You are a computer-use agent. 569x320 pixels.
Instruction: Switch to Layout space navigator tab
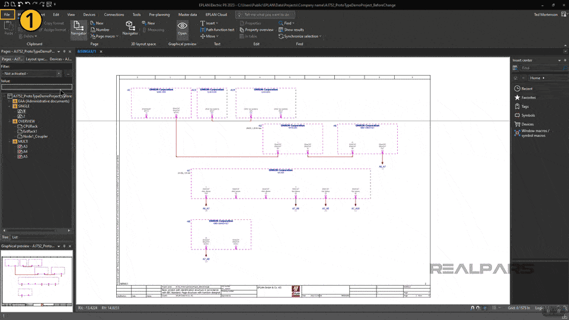(36, 59)
